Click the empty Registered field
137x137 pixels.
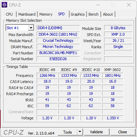coord(118,59)
